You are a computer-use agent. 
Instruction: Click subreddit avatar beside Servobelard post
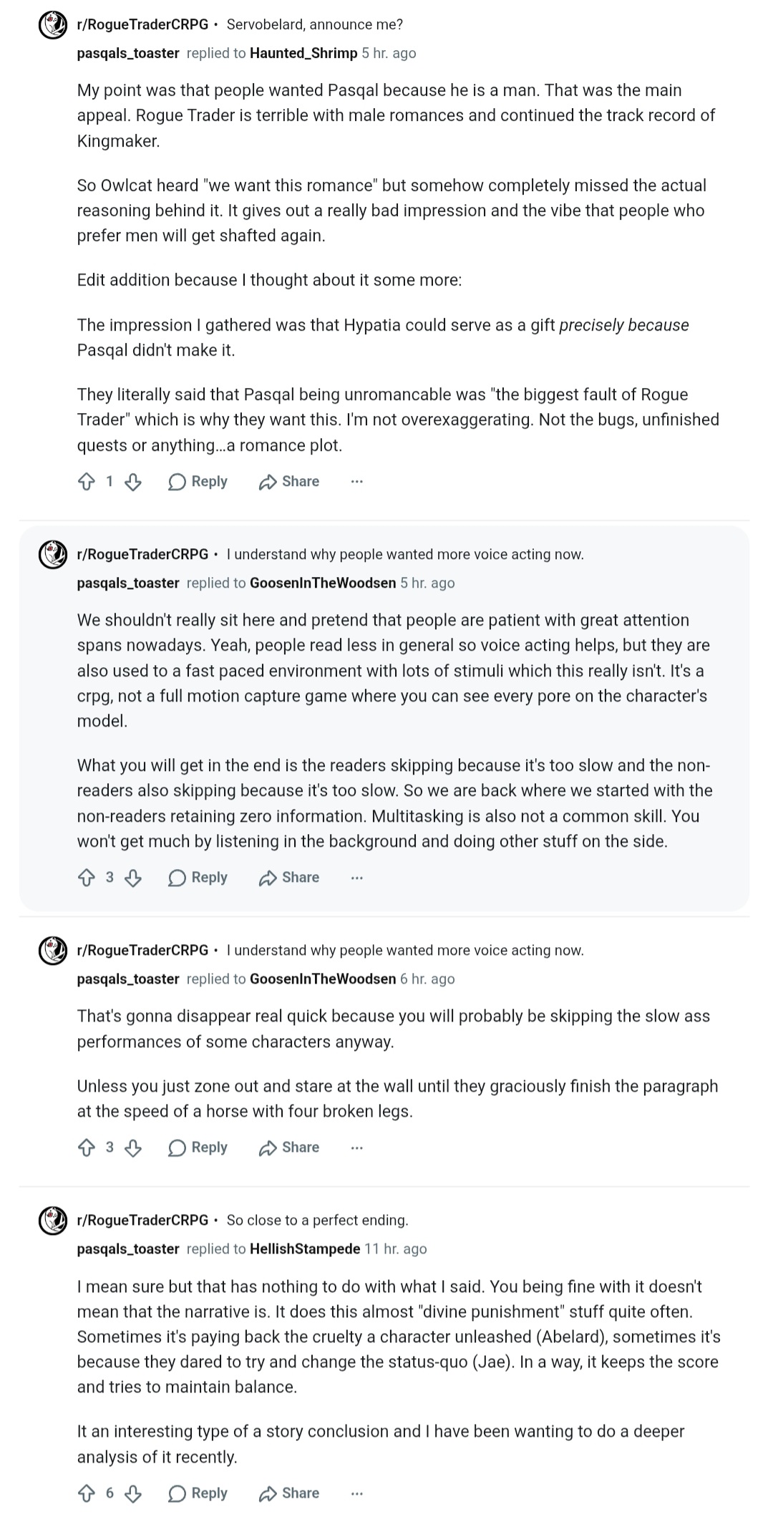click(52, 26)
